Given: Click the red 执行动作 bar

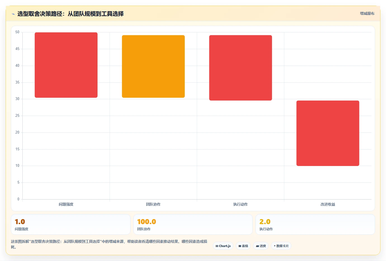Looking at the screenshot, I should [240, 68].
